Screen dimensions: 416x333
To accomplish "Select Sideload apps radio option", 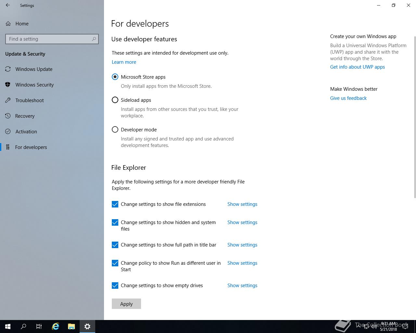I will pos(115,100).
